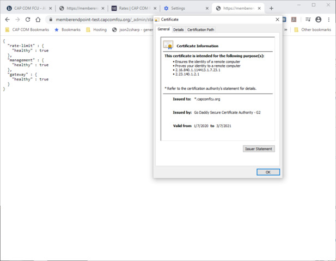Screen dimensions: 336x261
Task: Click the 3/7/2021 expiry date
Action: (x=224, y=126)
